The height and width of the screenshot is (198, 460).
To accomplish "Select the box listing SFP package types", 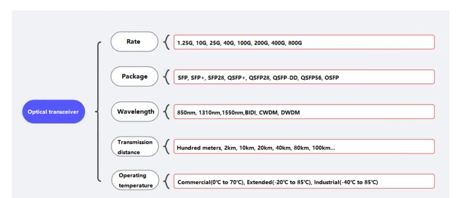I will tap(304, 77).
